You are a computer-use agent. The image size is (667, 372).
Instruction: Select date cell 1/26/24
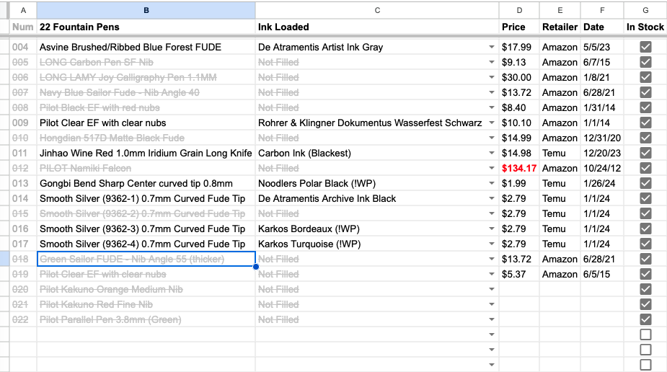[602, 183]
